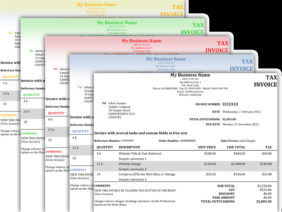Select 'Website Title & Text Retrieval' description
Viewport: 282px width, 212px height.
(x=140, y=154)
